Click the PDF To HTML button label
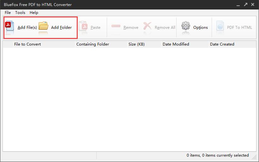 [239, 28]
